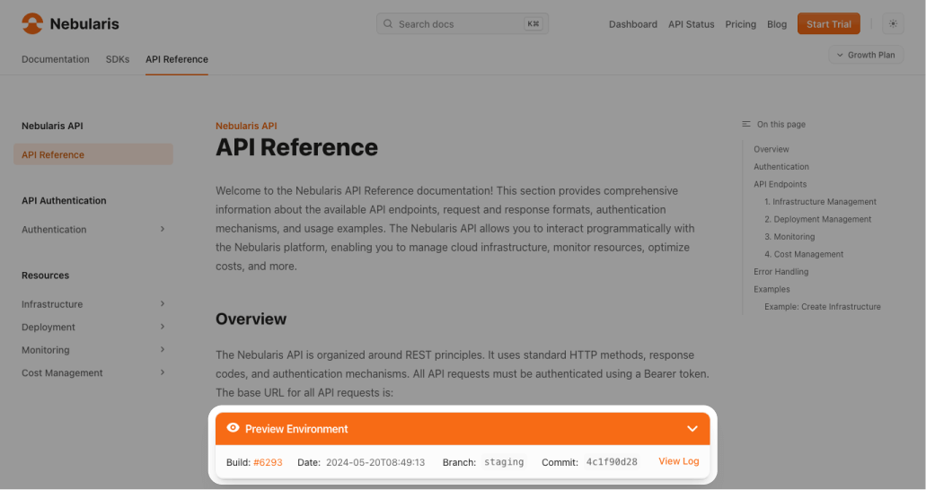Click the Nebularis logo icon
Viewport: 926px width, 490px height.
click(x=32, y=24)
